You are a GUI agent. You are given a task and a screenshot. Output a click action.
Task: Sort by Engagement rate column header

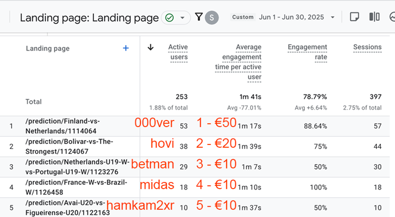pyautogui.click(x=308, y=52)
